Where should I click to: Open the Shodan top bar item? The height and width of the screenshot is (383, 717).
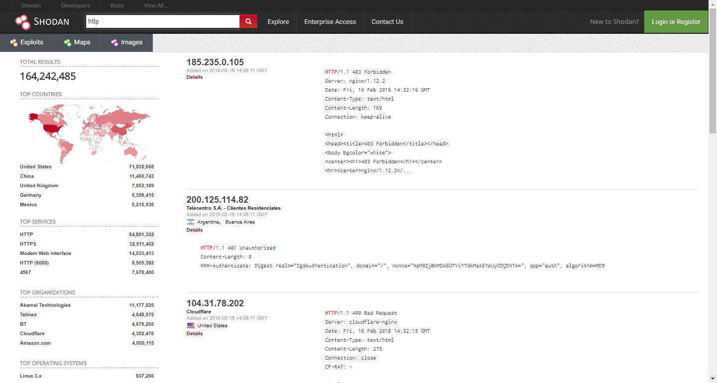pyautogui.click(x=32, y=5)
